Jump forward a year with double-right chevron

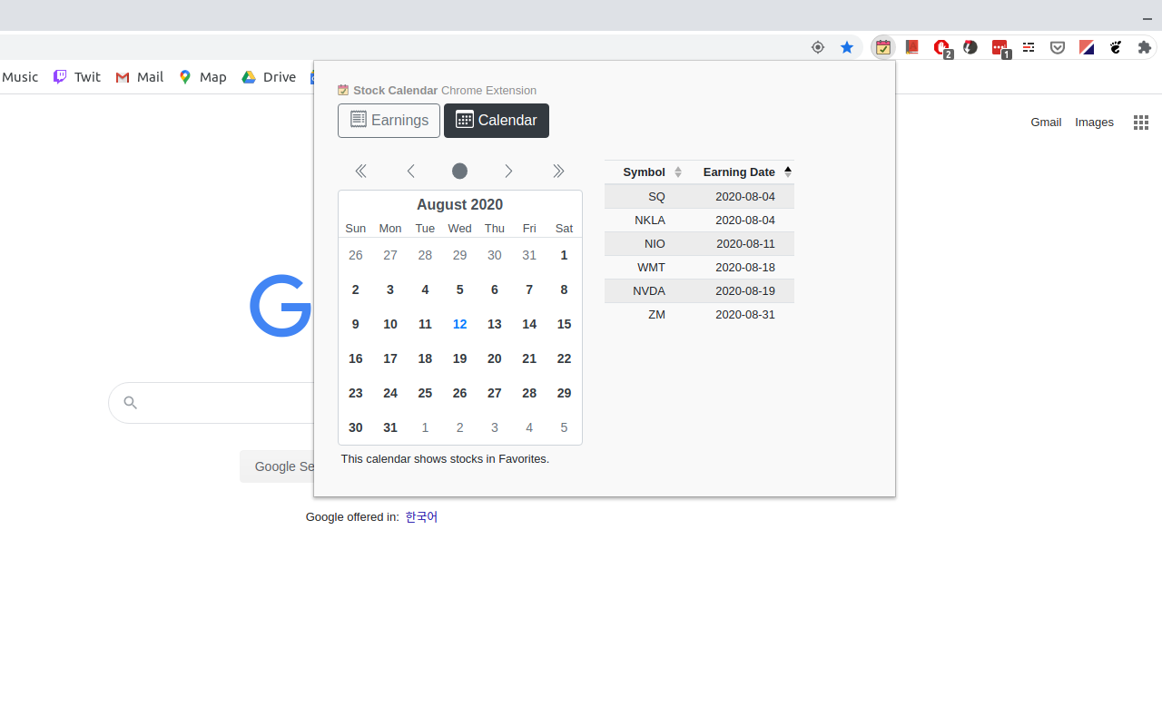point(558,171)
